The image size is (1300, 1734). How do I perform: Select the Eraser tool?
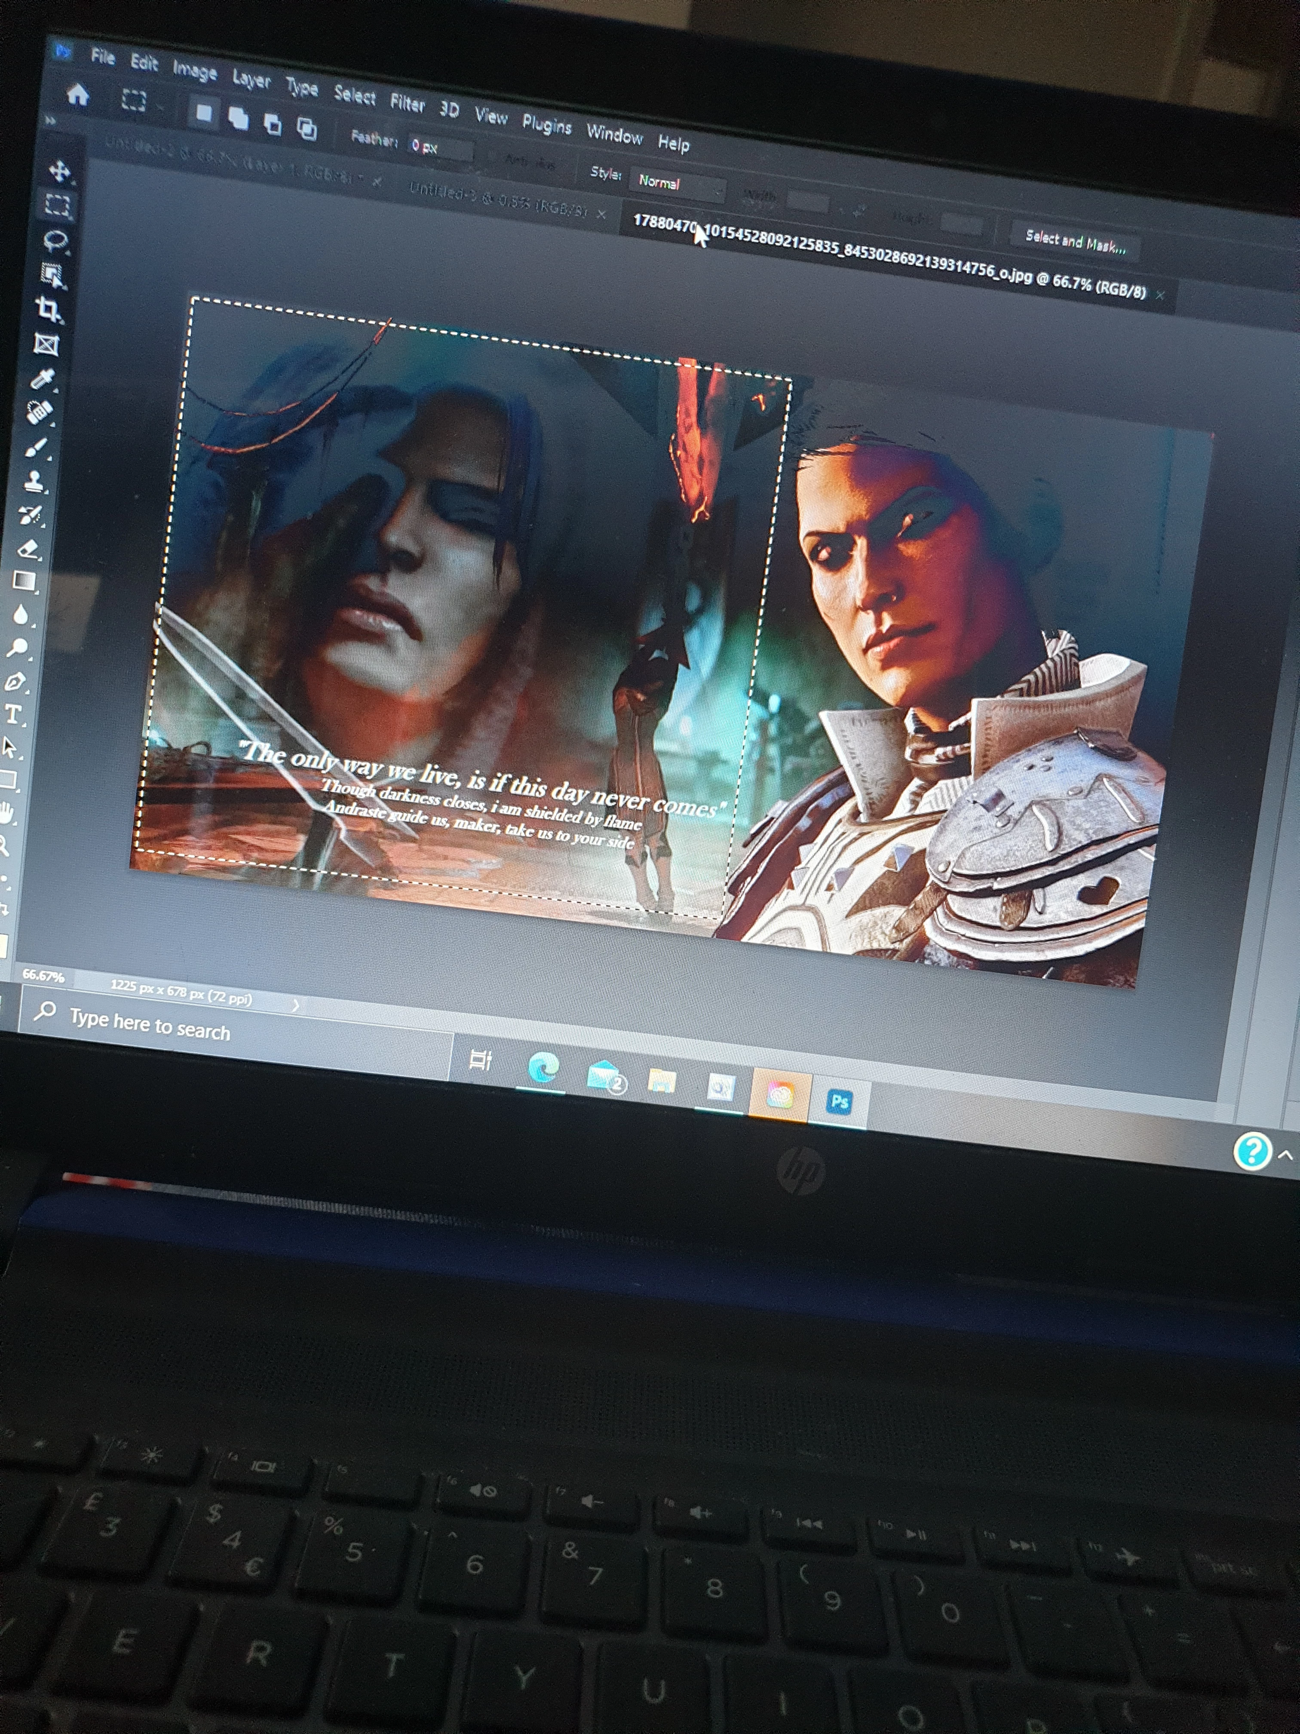pos(29,549)
